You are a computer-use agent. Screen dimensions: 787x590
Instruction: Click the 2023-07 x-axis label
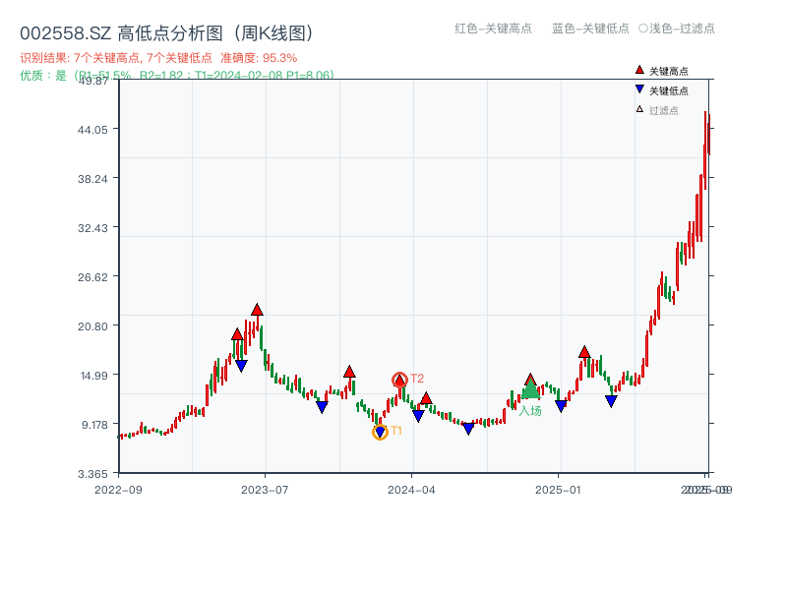coord(265,490)
